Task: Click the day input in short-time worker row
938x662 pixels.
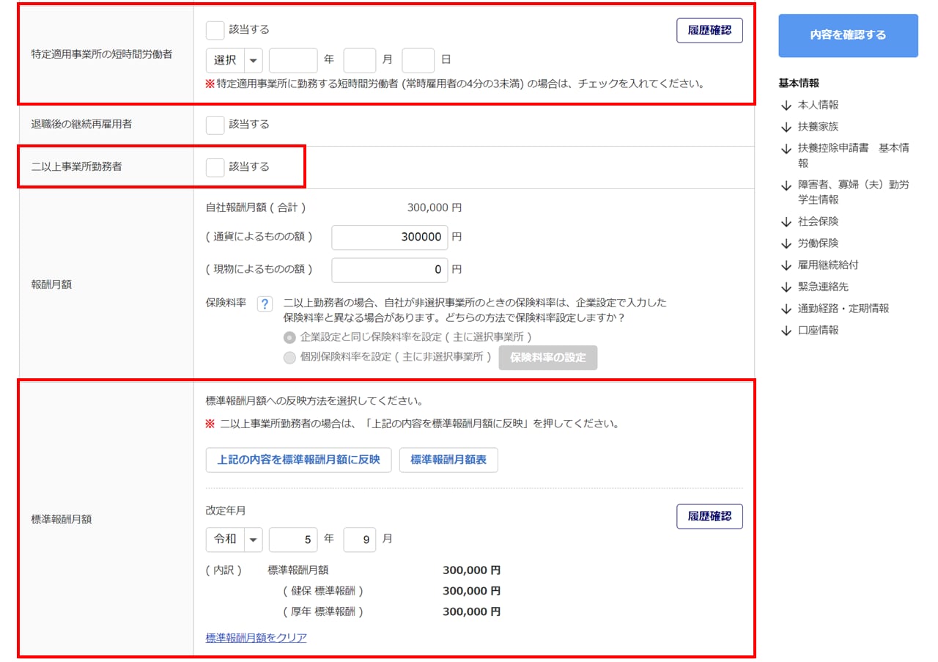Action: [x=418, y=61]
